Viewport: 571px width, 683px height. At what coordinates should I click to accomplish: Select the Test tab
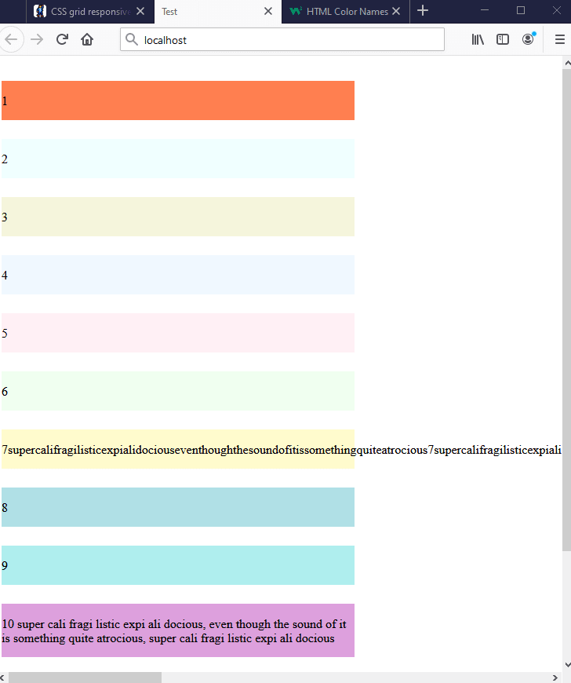(x=217, y=11)
